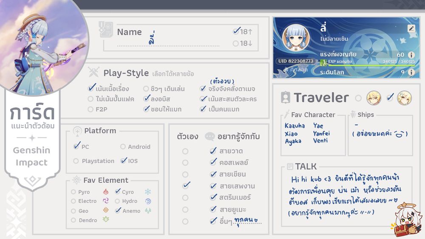Viewport: 425px width, 239px height.
Task: Click the info icon beside adventure rank 60
Action: 411,55
